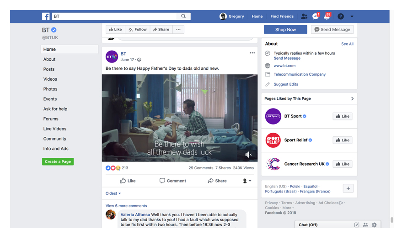Click the page vertical scrollbar thumb
This screenshot has height=239, width=402.
coord(392,220)
